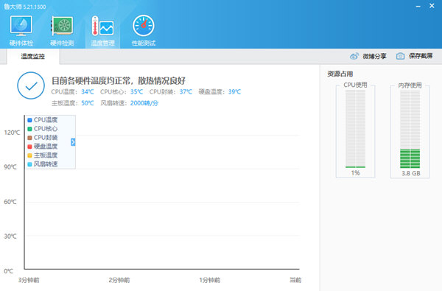Click the 内存使用 memory bar meter
The height and width of the screenshot is (291, 442).
tap(410, 129)
